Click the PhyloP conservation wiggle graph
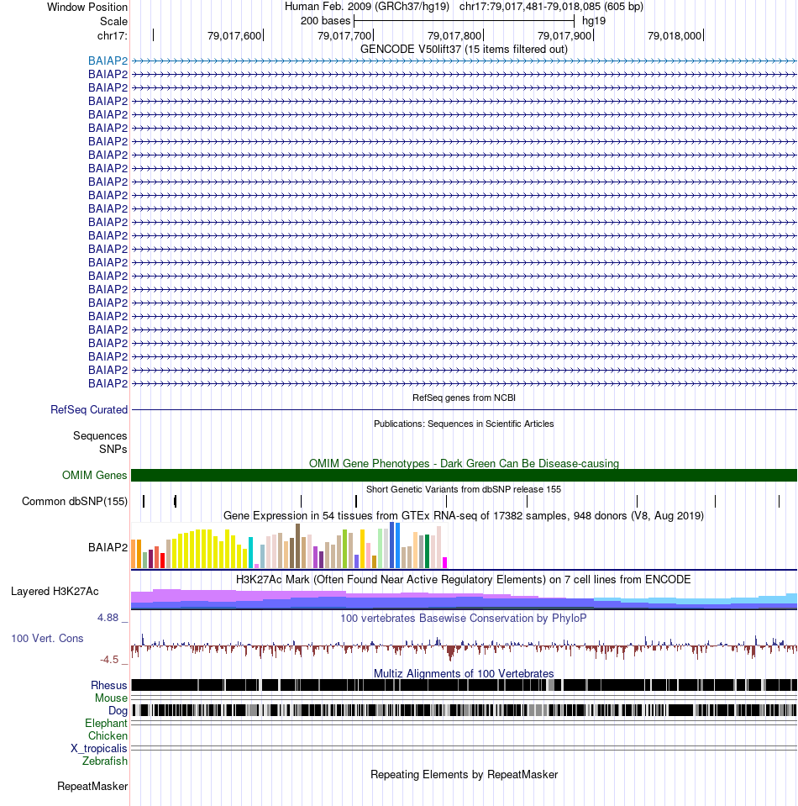798x806 pixels. (464, 646)
